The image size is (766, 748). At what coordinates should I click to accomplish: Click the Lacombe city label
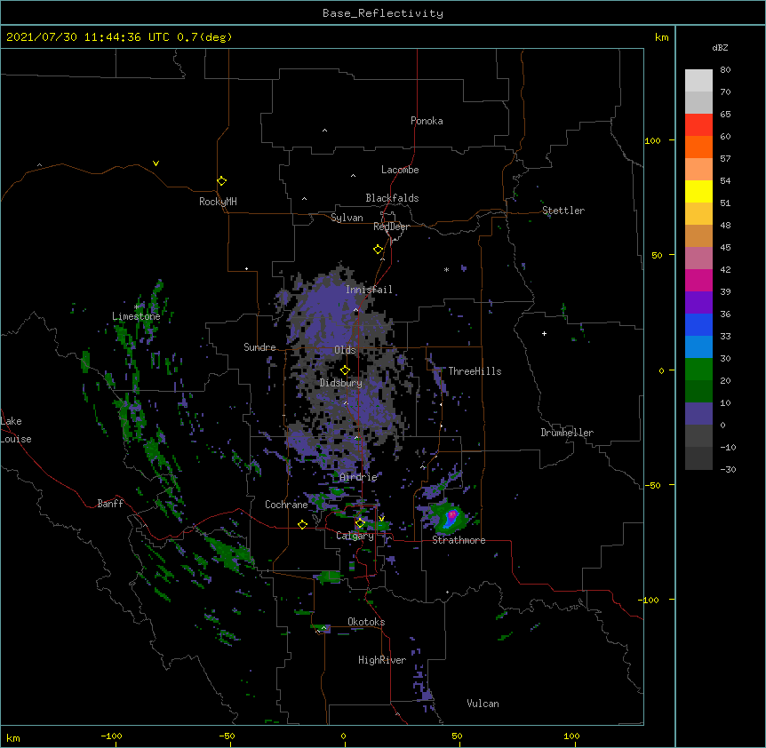(400, 170)
